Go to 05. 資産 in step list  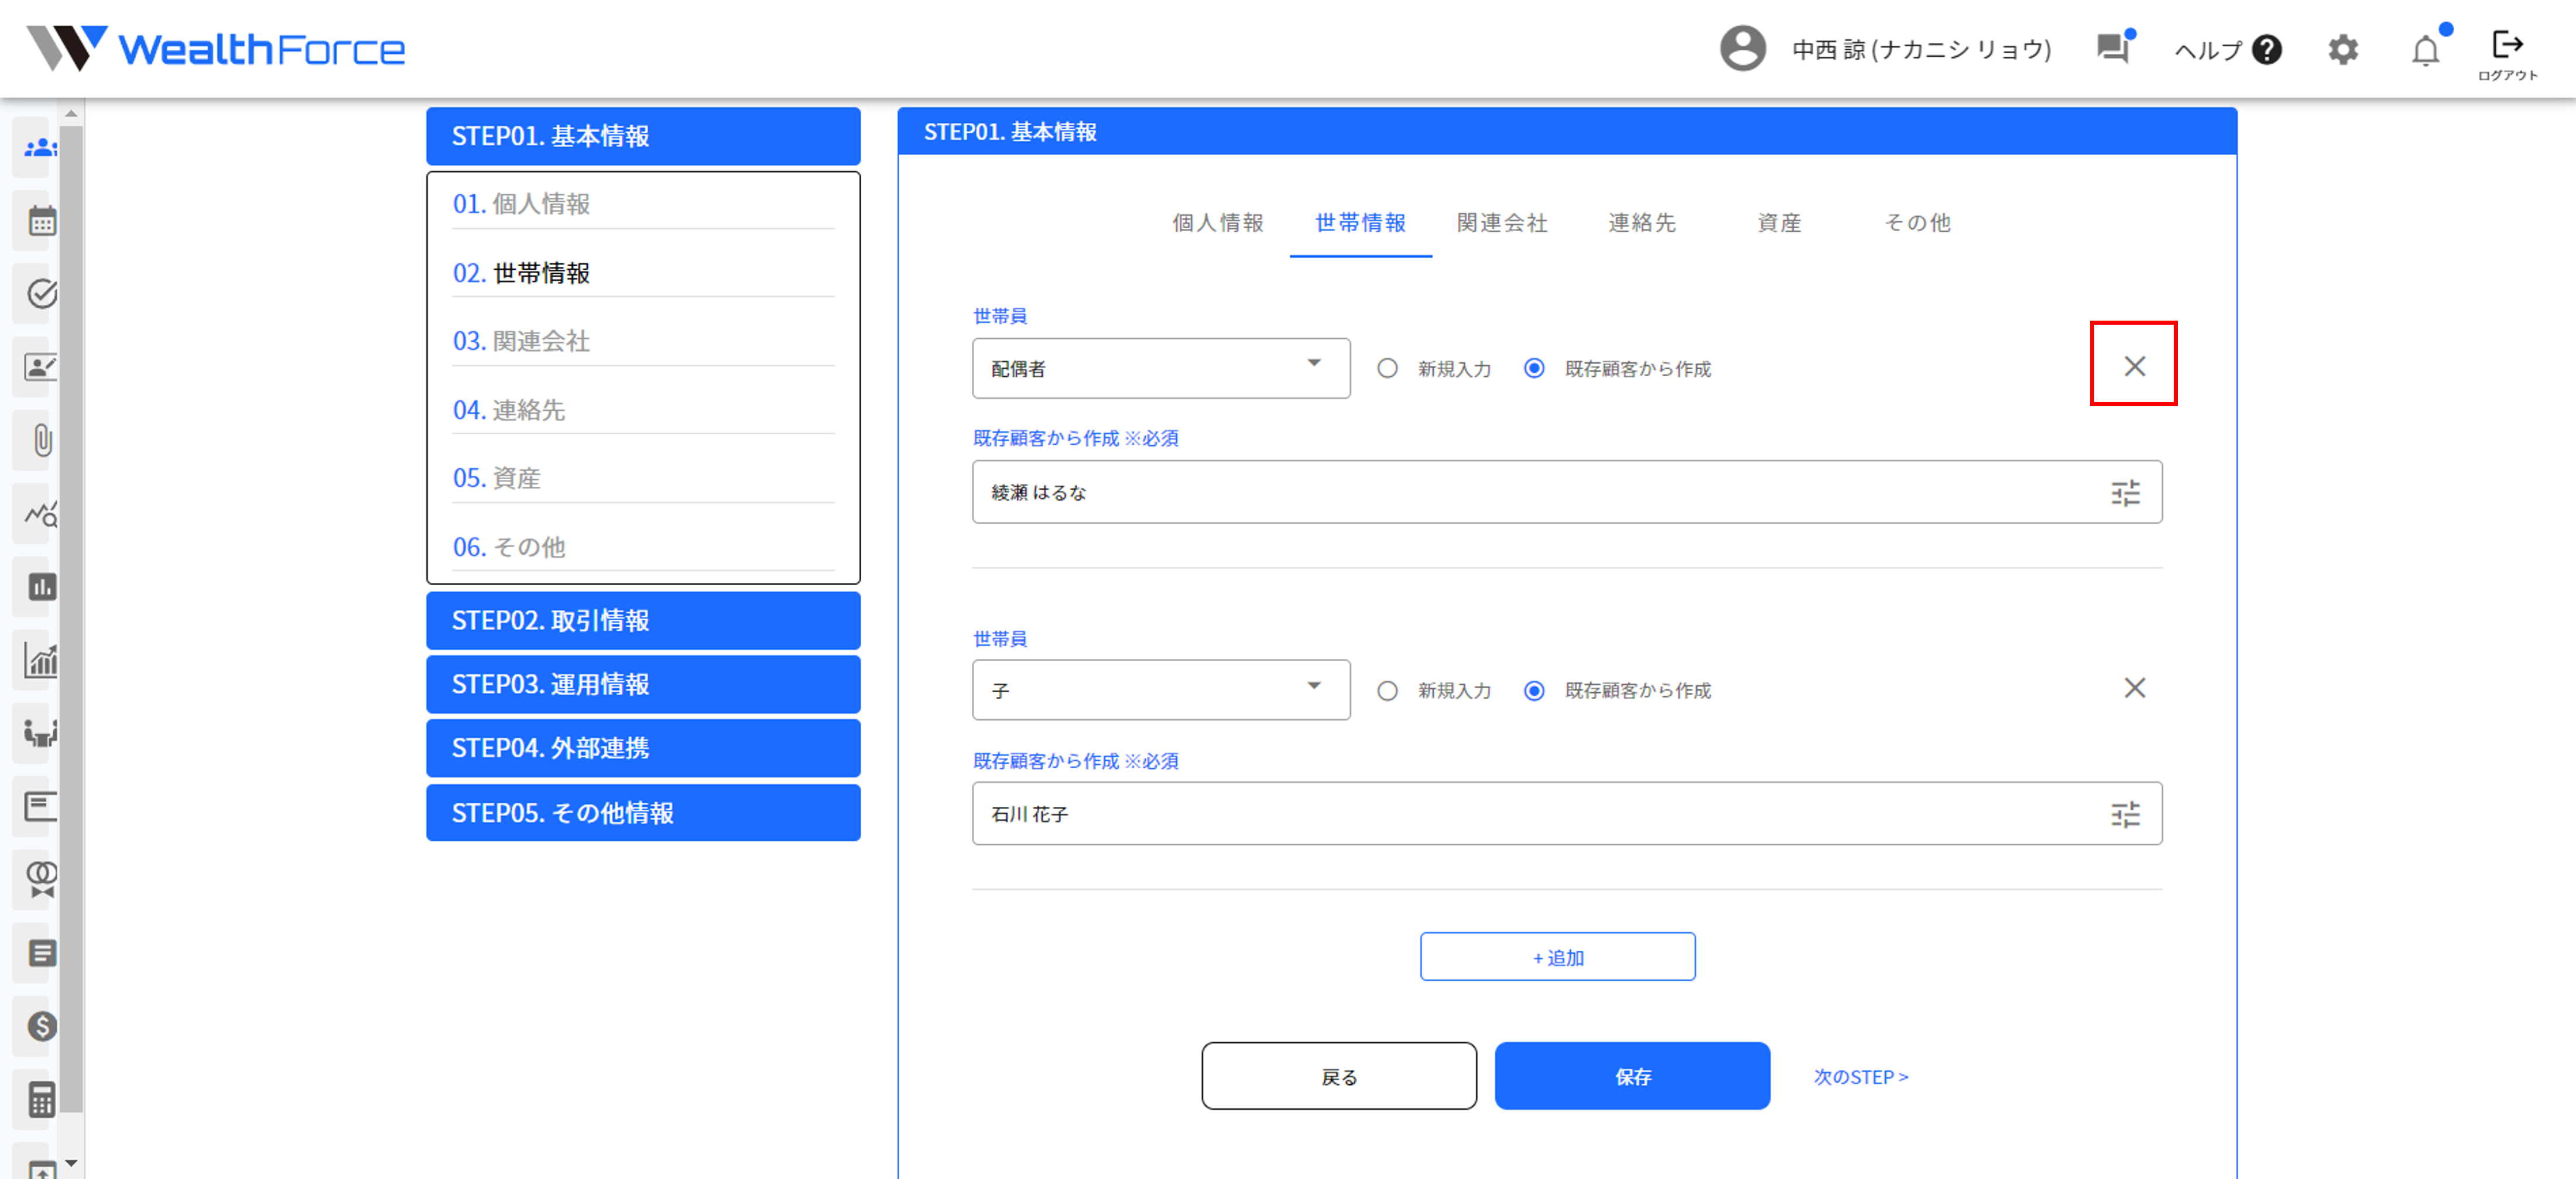coord(643,477)
